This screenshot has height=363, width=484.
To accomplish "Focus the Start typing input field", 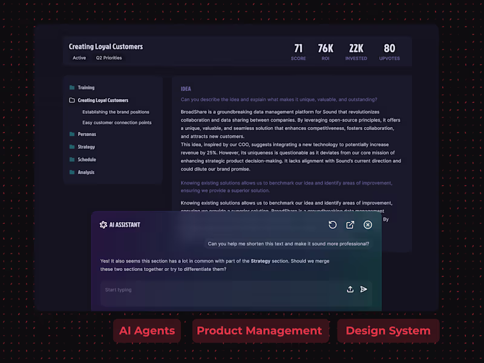I will point(236,293).
